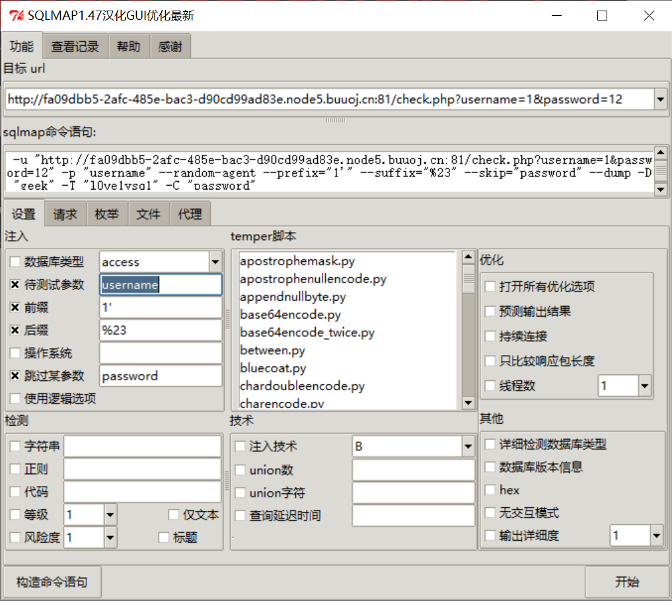Click the username parameter input field
Viewport: 672px width, 601px height.
pos(161,285)
